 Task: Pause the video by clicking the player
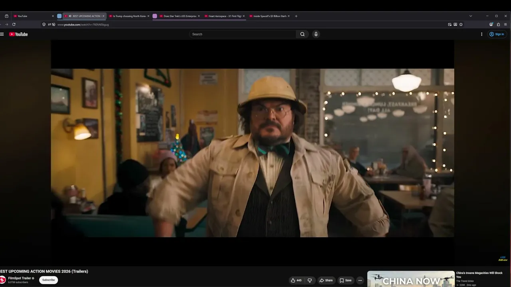pyautogui.click(x=252, y=153)
